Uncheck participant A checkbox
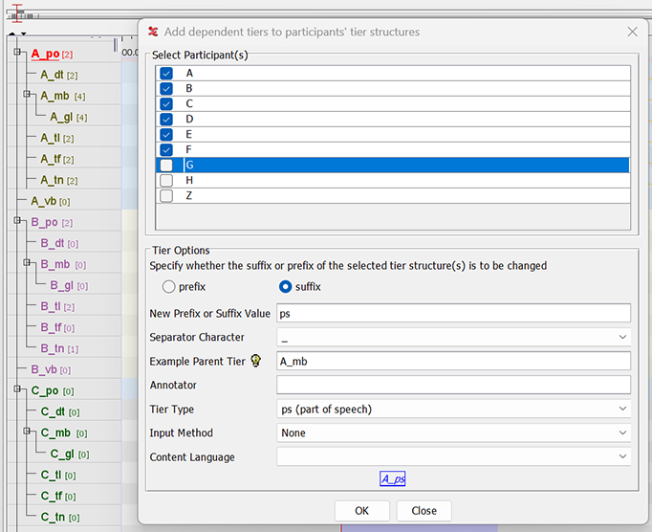The height and width of the screenshot is (532, 652). point(167,74)
